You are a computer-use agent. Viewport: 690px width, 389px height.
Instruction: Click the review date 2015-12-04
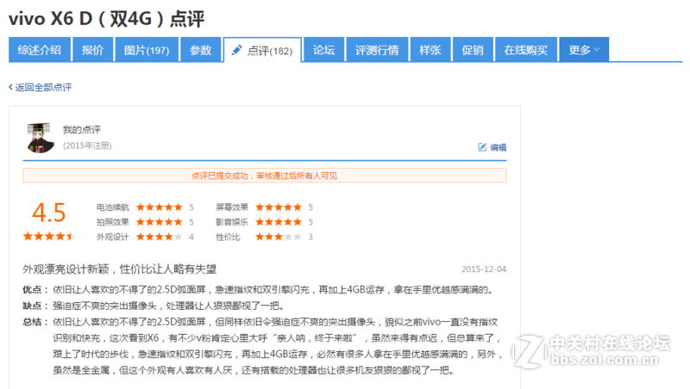click(x=484, y=269)
